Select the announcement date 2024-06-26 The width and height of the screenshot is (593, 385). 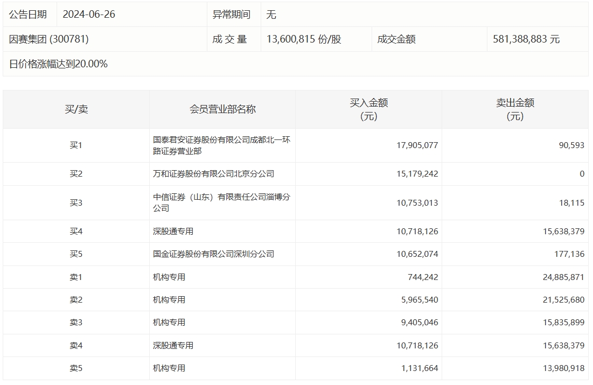89,15
